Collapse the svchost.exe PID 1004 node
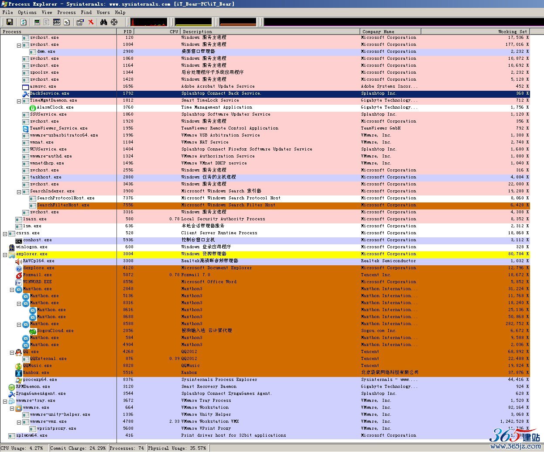This screenshot has height=452, width=544. point(19,45)
